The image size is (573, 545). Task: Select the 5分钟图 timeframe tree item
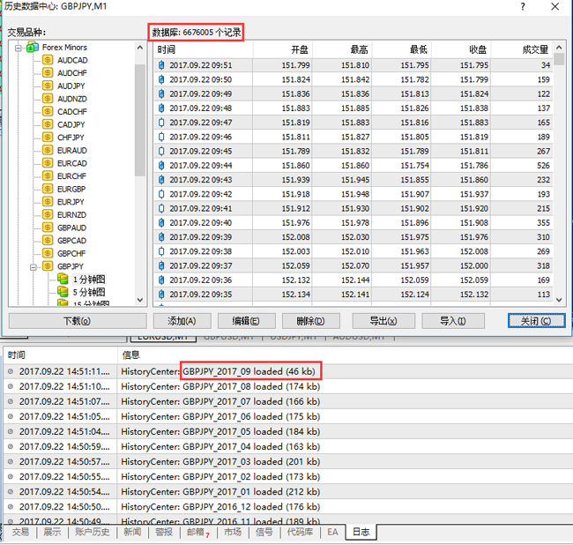click(x=89, y=292)
